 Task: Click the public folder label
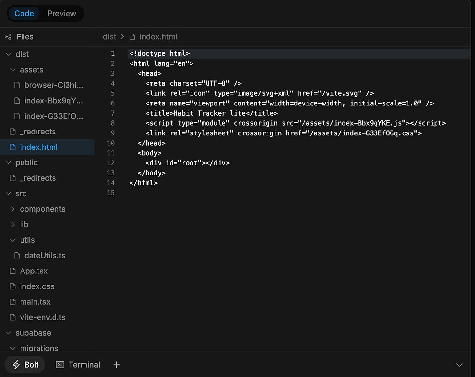[27, 162]
